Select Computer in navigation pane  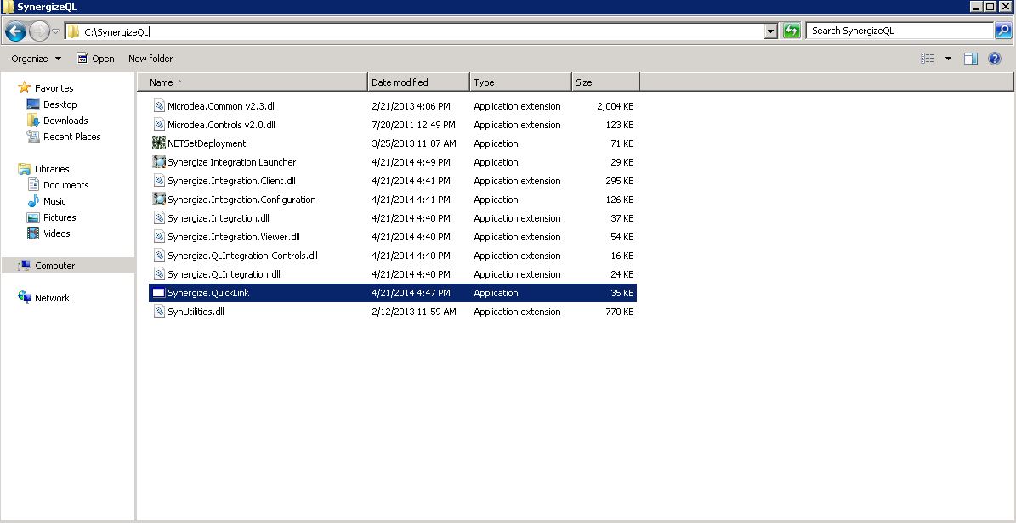coord(54,266)
